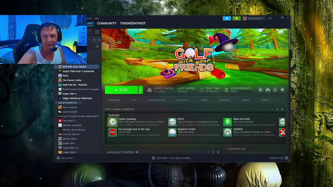
Task: Open the Help menu
Action: [97, 18]
